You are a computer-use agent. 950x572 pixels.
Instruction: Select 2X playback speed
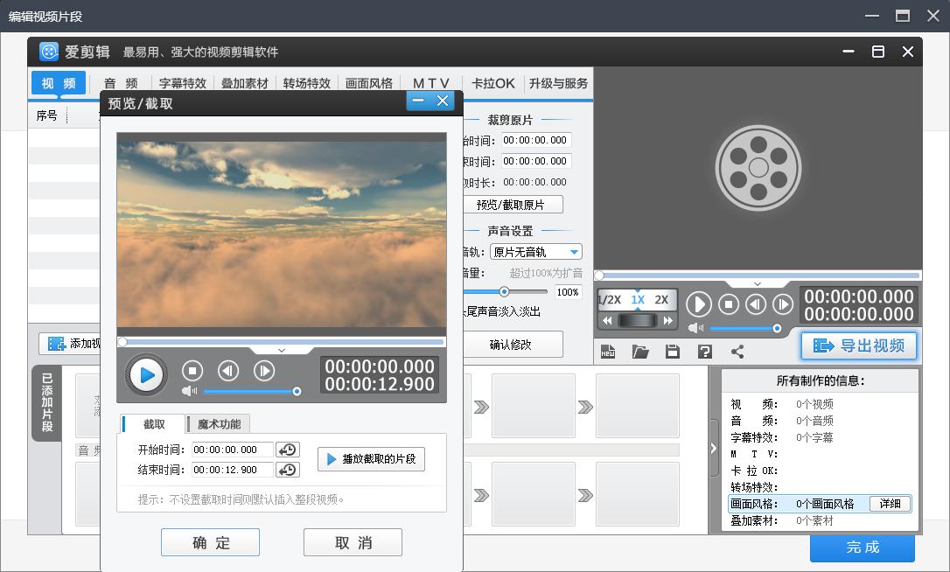coord(661,300)
